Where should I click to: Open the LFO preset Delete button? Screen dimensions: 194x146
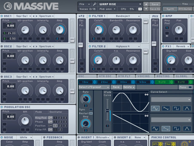click(x=129, y=87)
